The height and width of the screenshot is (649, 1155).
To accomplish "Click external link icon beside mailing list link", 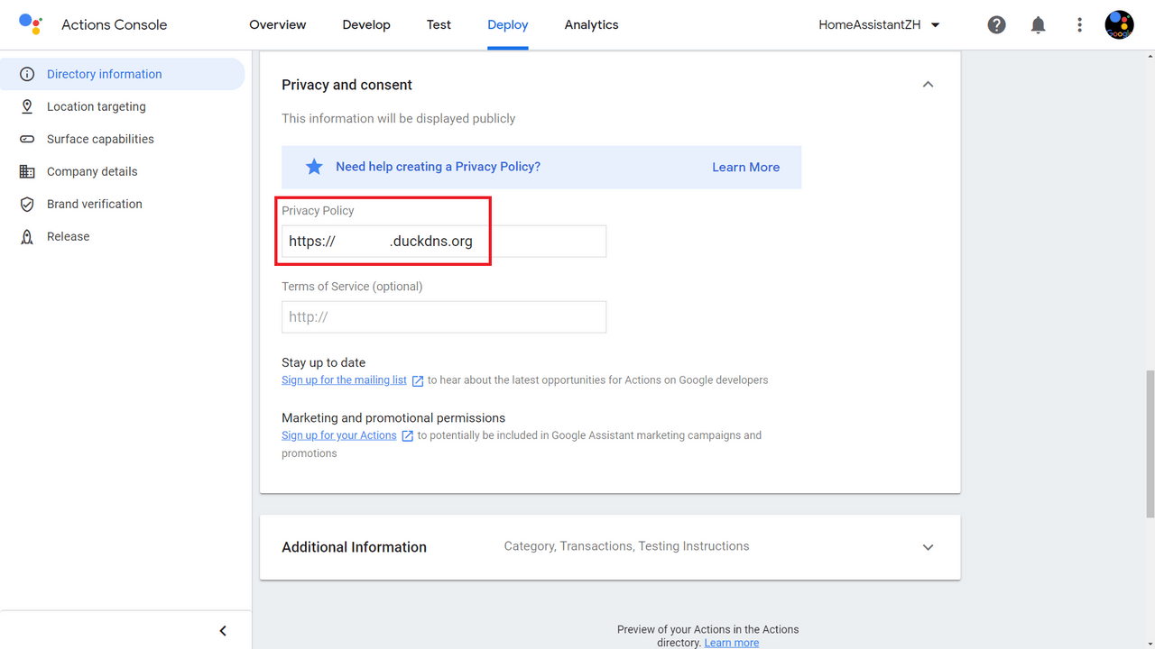I will tap(418, 381).
